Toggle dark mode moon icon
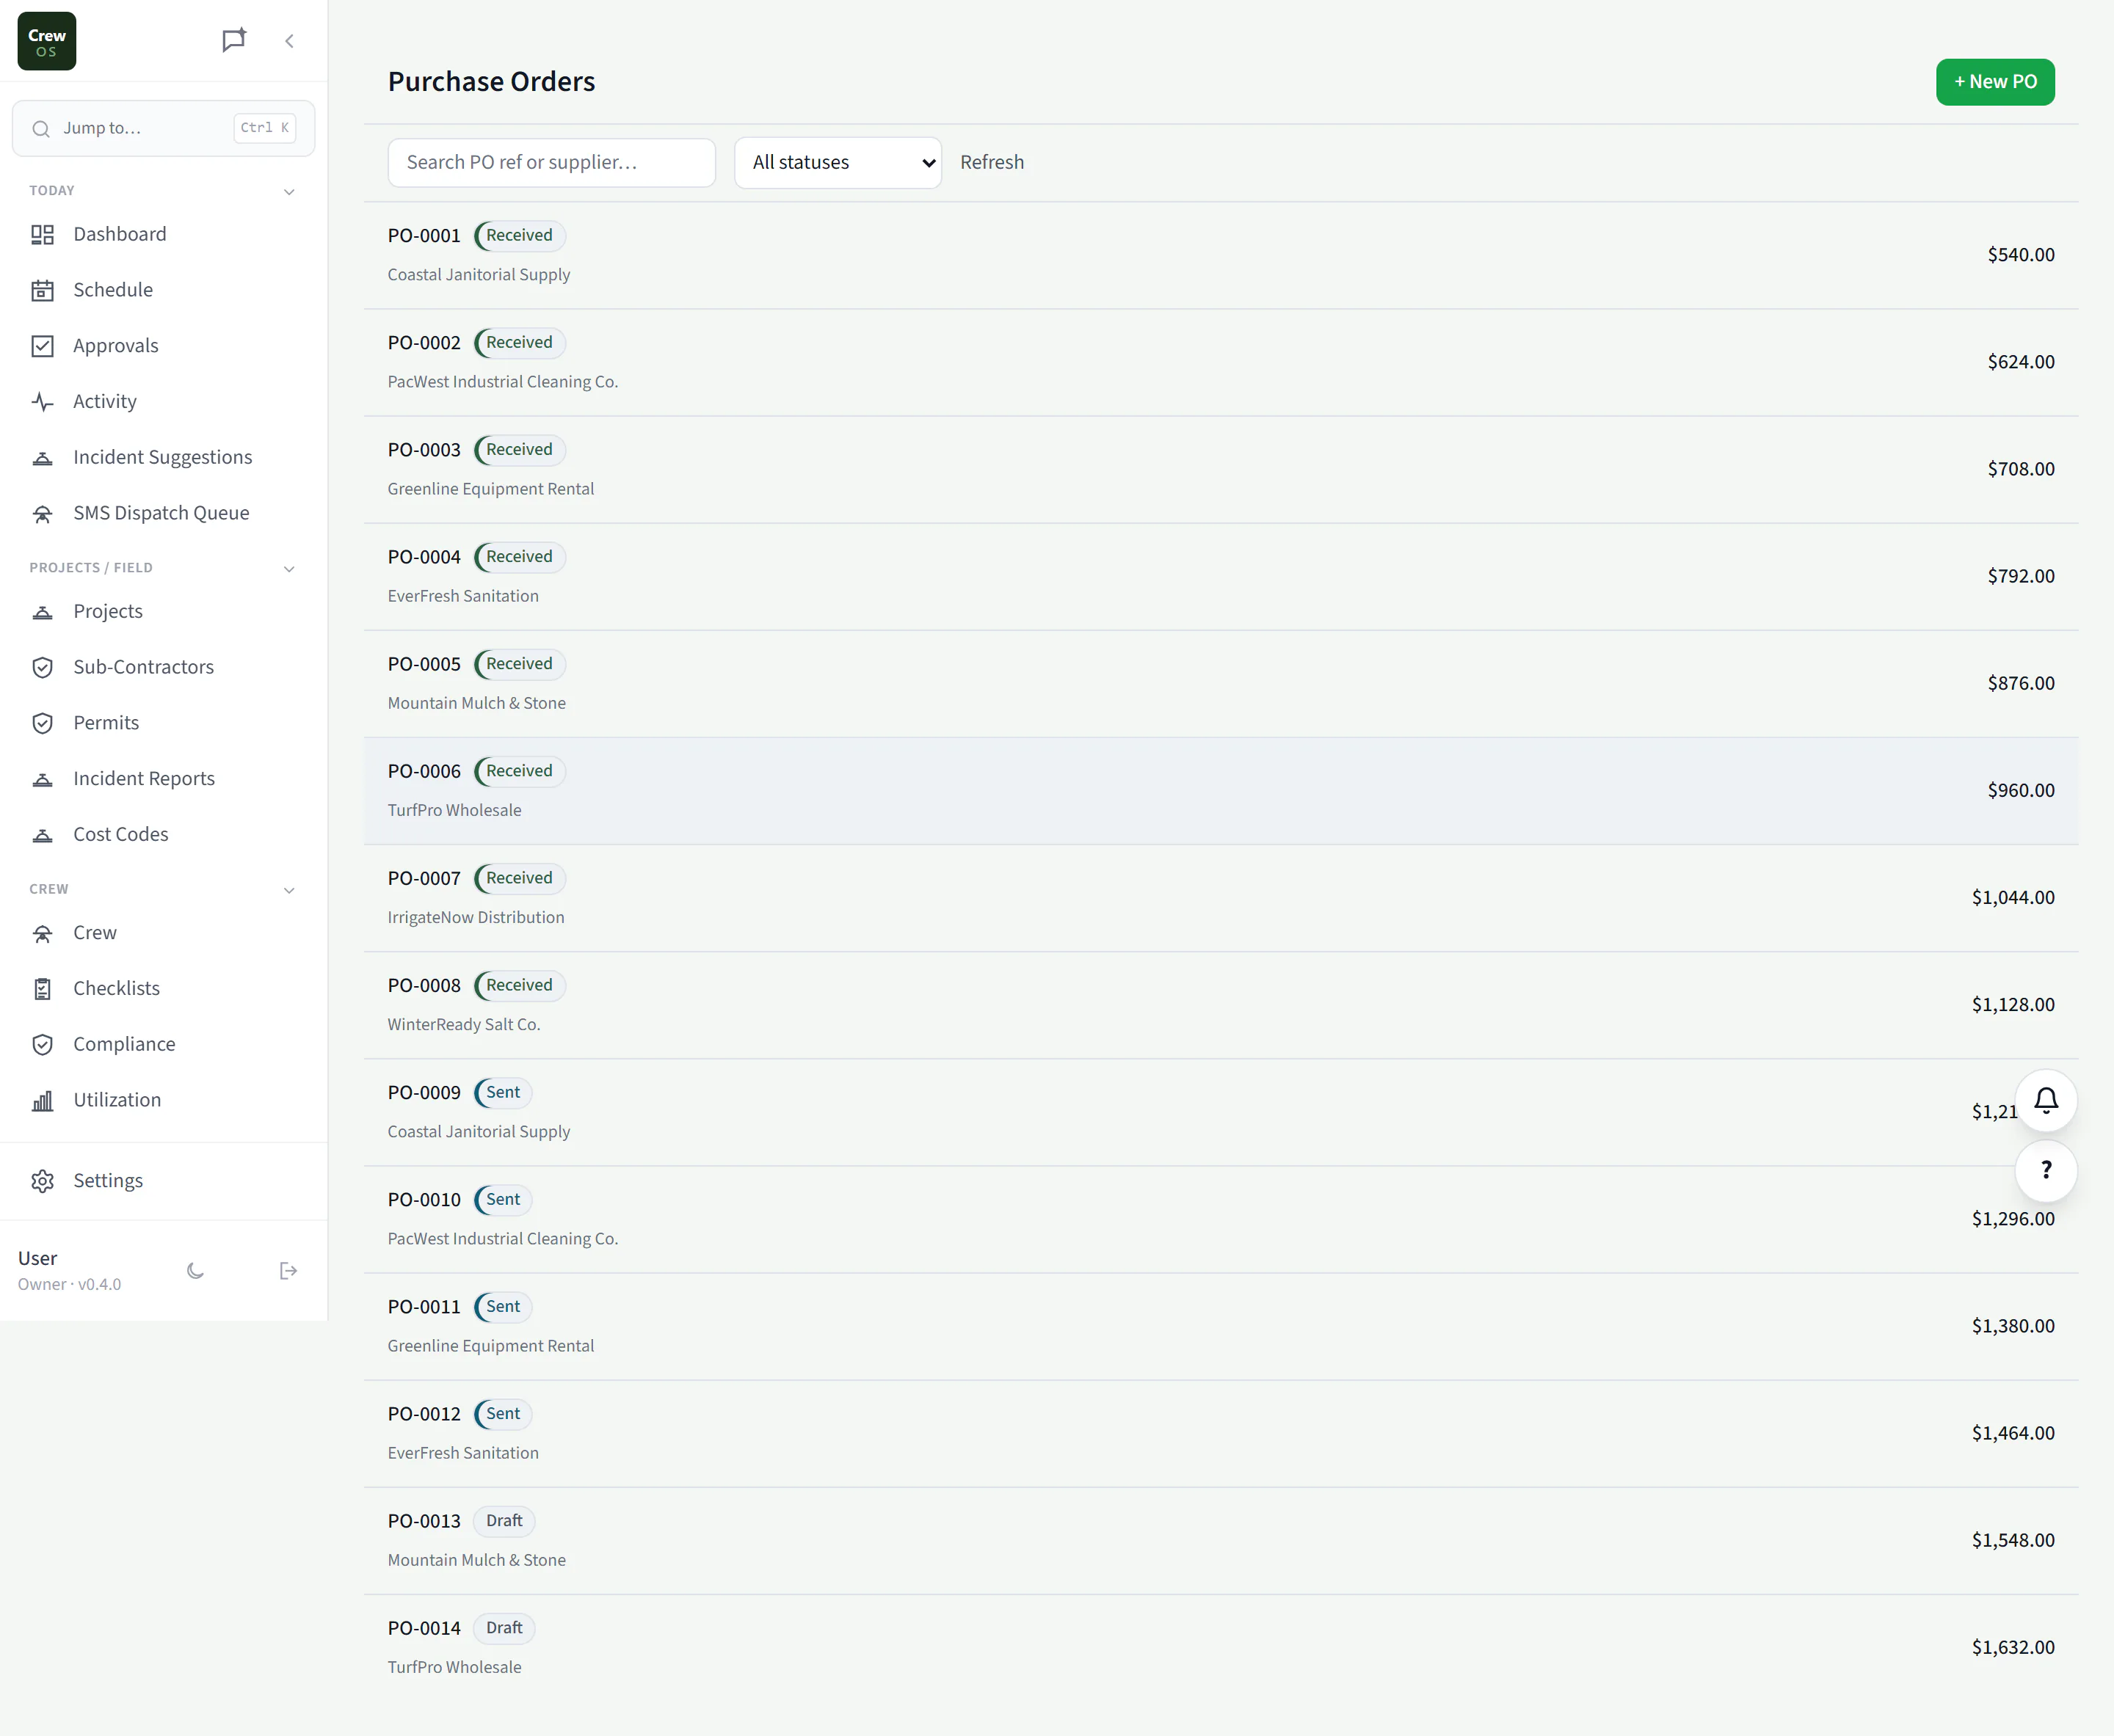 click(x=195, y=1271)
